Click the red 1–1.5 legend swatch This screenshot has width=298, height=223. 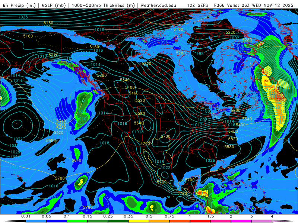200,221
